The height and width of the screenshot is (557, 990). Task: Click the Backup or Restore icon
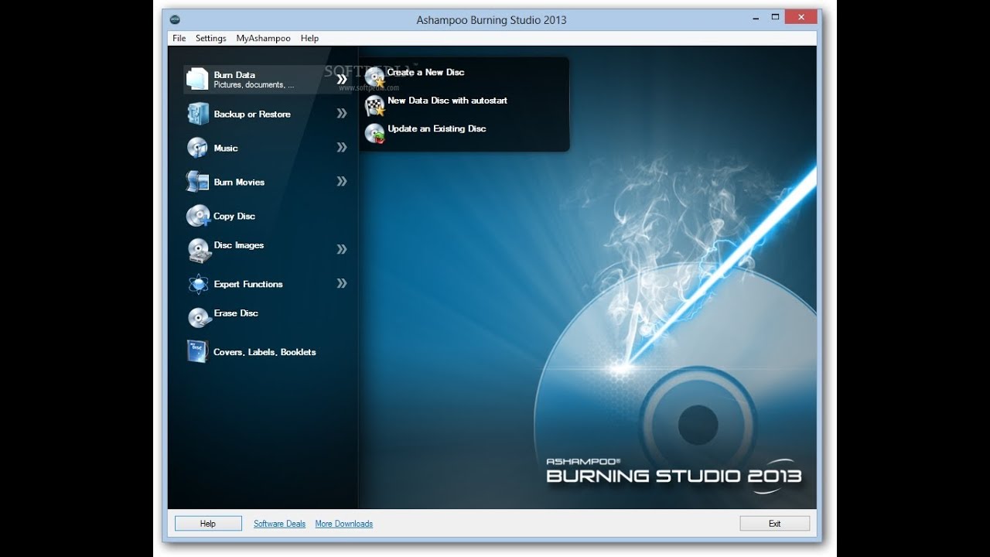click(x=197, y=114)
